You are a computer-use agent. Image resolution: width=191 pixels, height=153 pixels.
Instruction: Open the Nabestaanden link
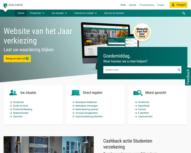point(21,113)
